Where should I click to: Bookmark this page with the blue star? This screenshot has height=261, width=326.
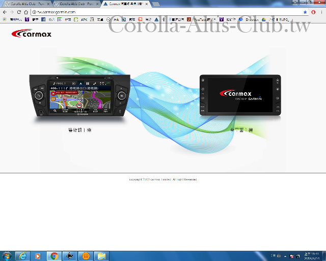click(305, 12)
